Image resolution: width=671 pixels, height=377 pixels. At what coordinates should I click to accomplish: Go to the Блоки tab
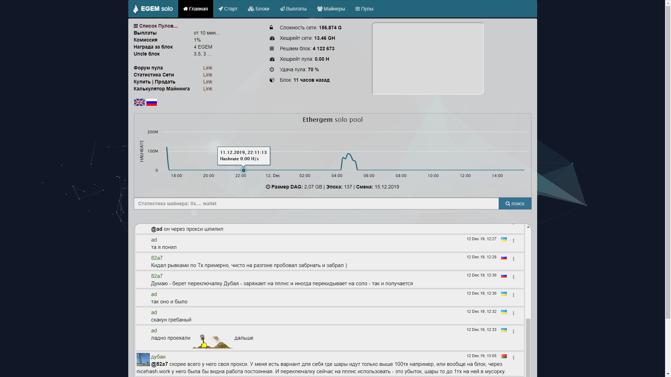pos(259,9)
